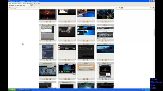Open the Slick Iphone Skin thumbnail
This screenshot has height=91, width=163.
point(67,47)
